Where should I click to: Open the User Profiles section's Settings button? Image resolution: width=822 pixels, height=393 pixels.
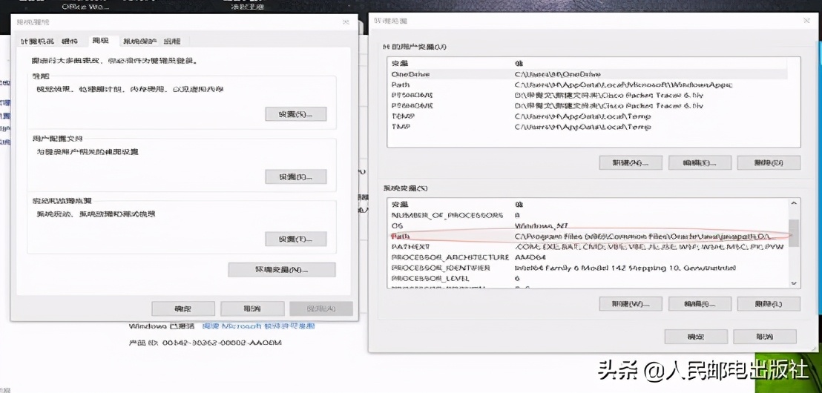coord(296,176)
